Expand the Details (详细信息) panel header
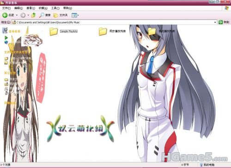 click(10, 103)
